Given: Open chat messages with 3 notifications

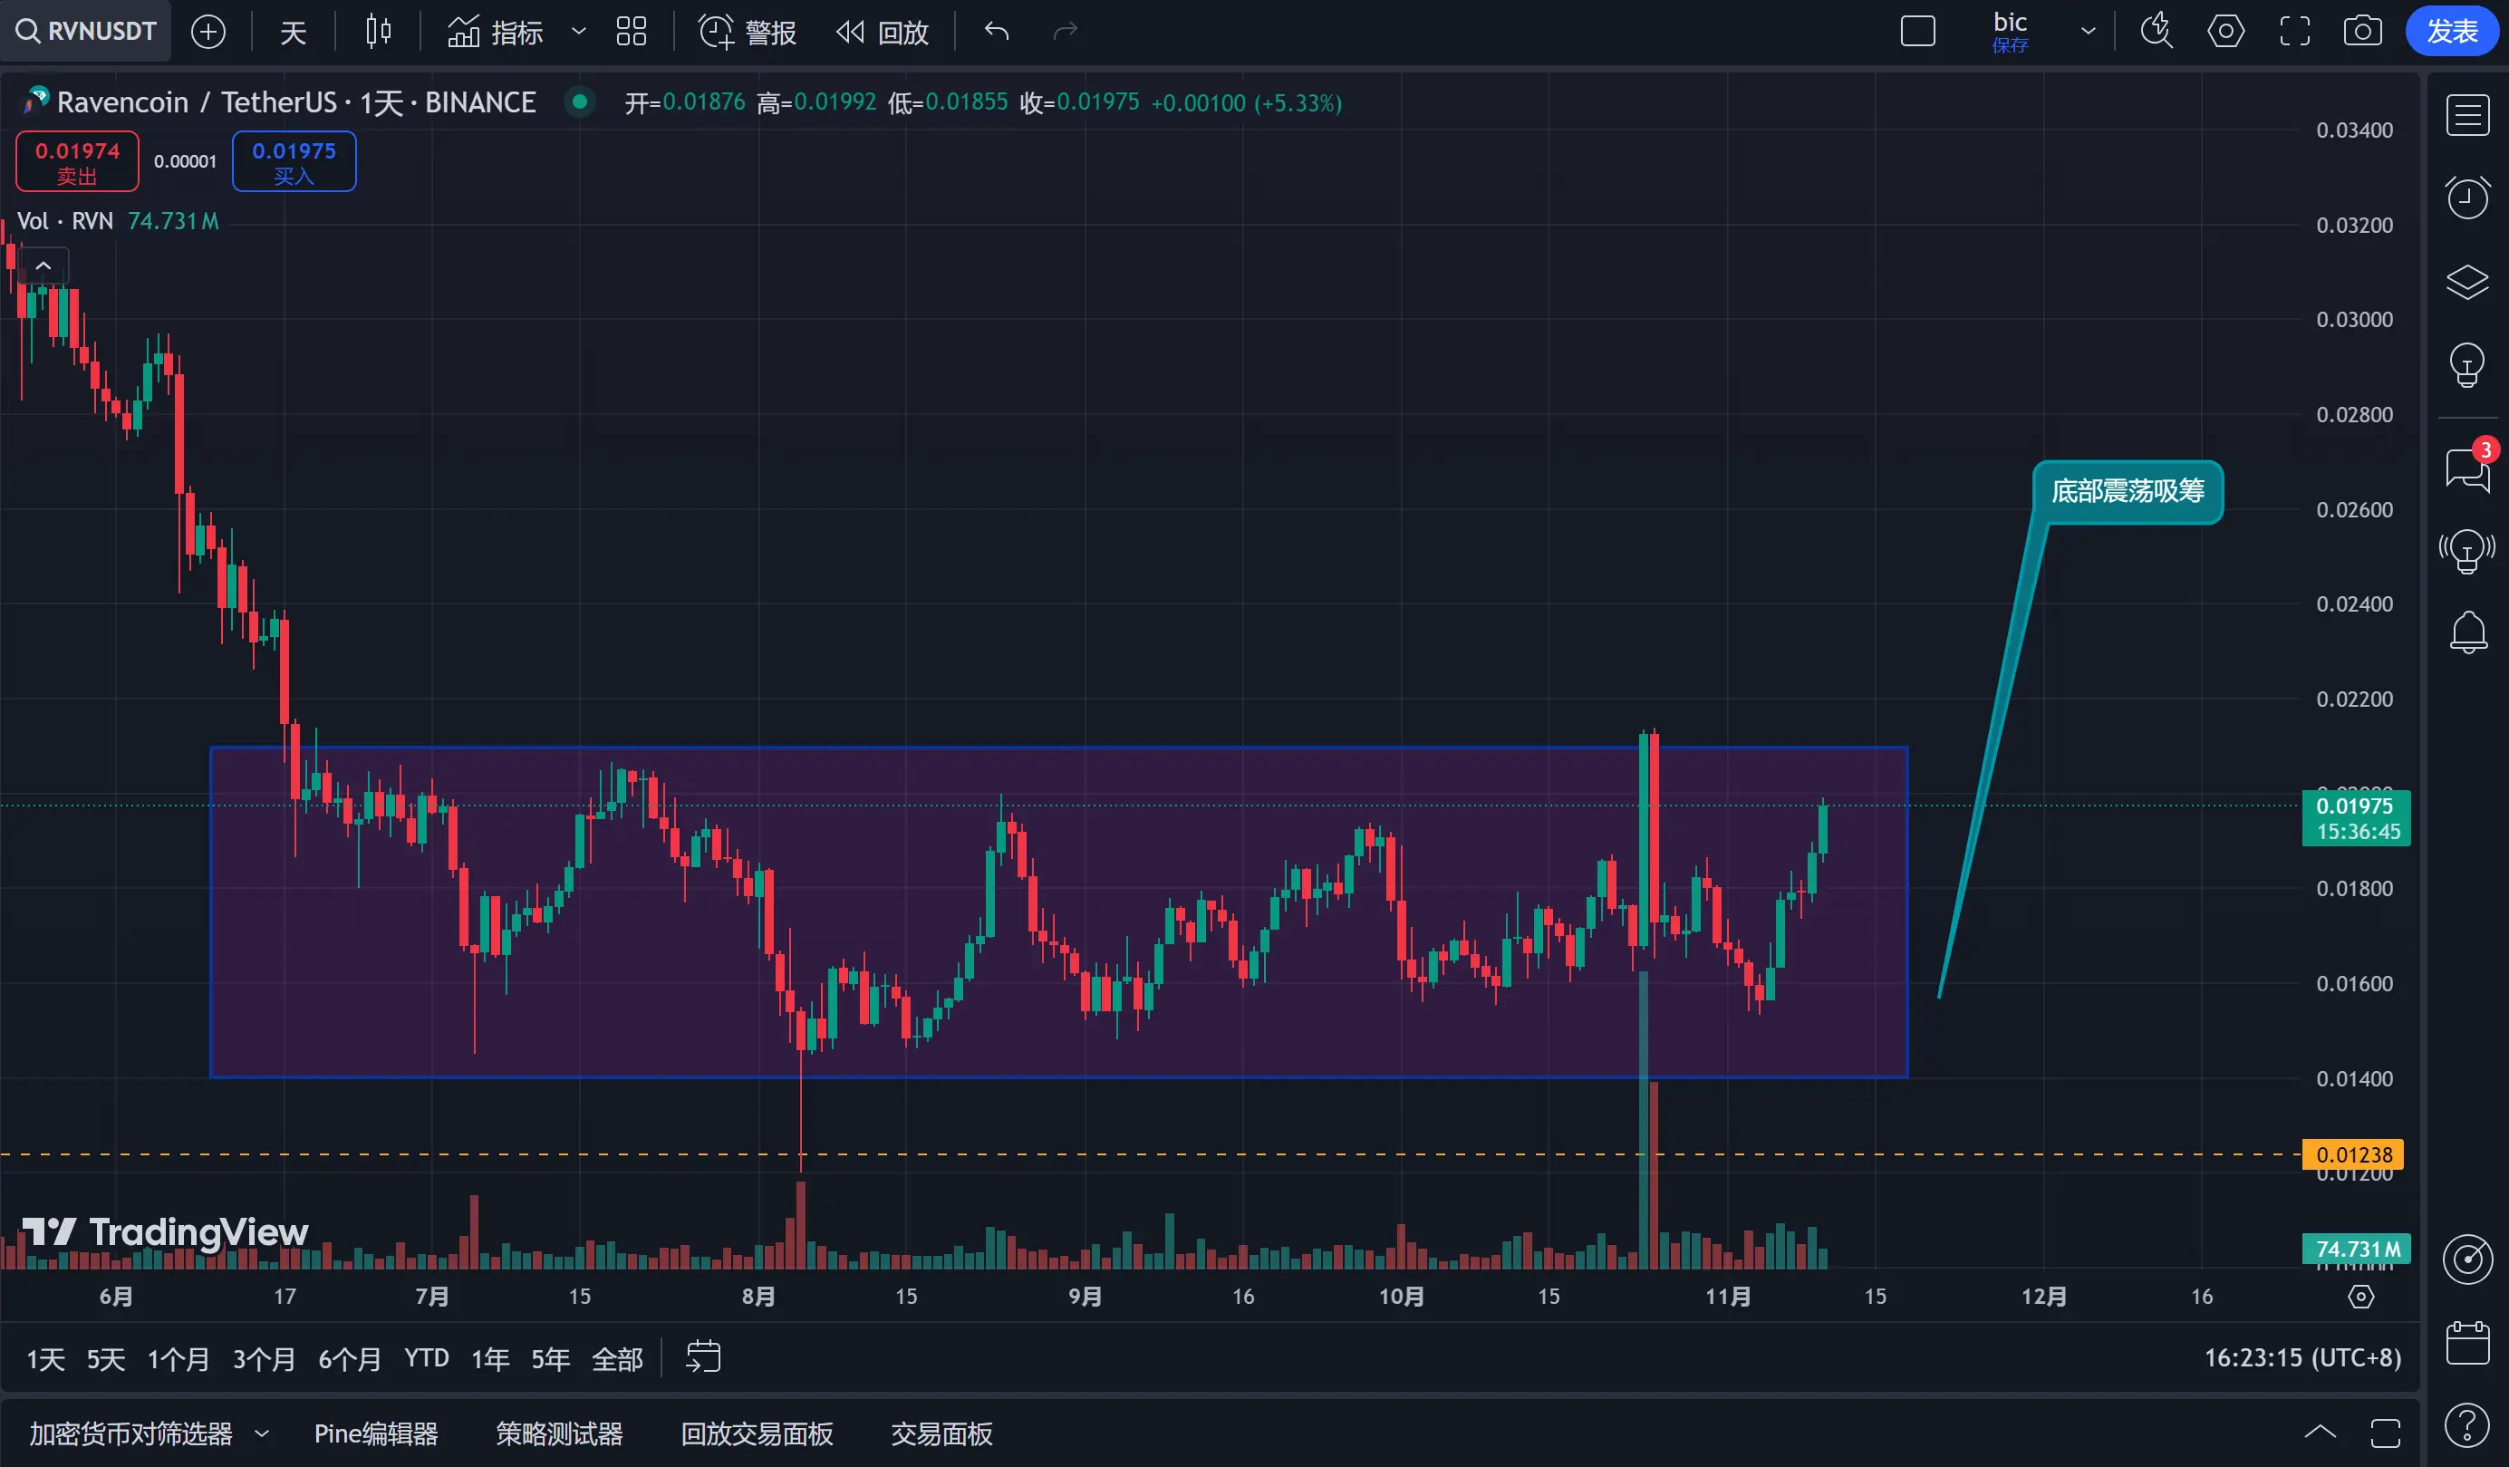Looking at the screenshot, I should pos(2467,468).
